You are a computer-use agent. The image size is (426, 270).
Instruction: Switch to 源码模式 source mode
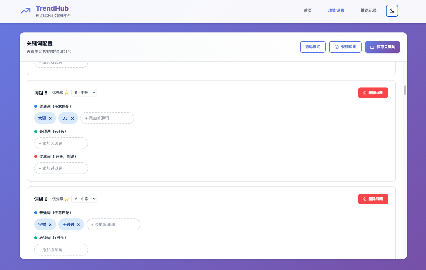[x=313, y=47]
